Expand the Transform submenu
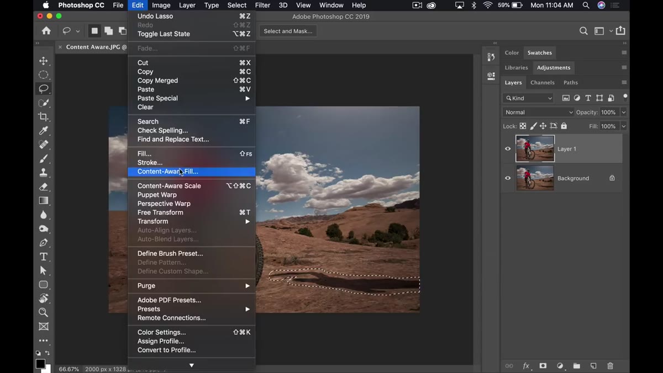 point(191,221)
